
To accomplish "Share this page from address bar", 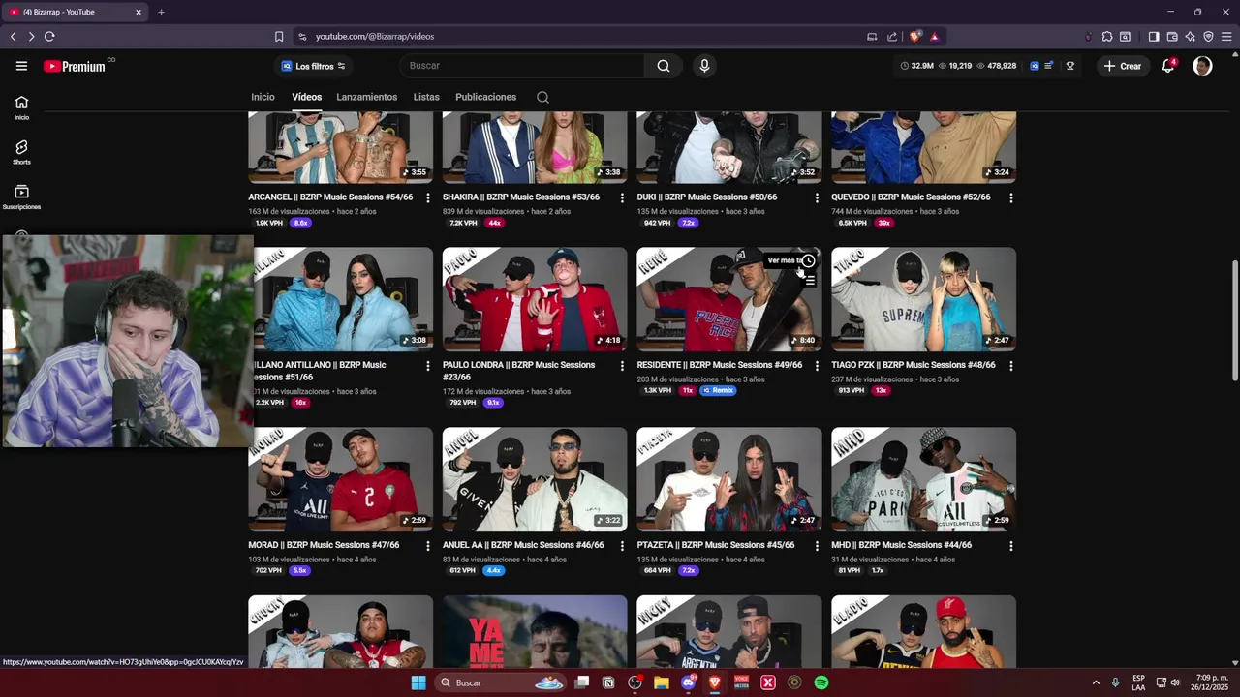I will click(891, 37).
